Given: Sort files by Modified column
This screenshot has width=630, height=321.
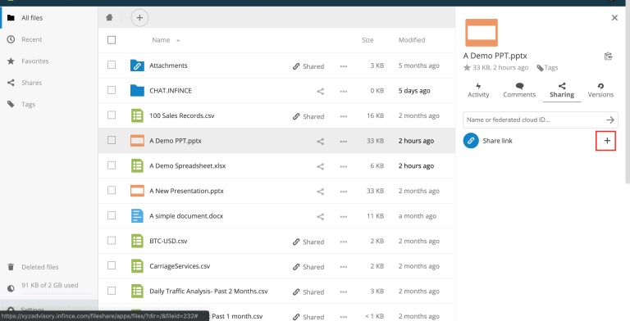Looking at the screenshot, I should [412, 40].
